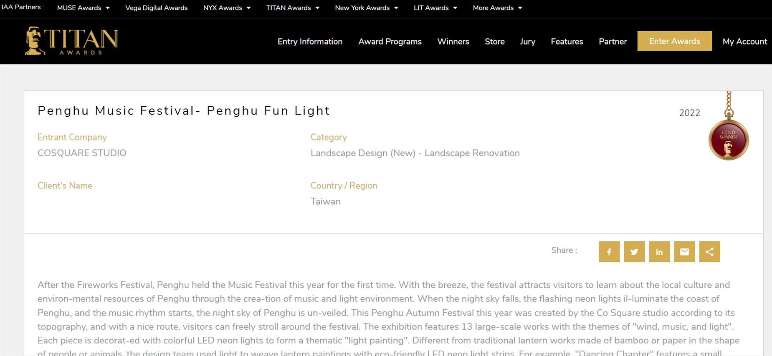Viewport: 772px width, 356px height.
Task: Click the Enter Awards button
Action: pyautogui.click(x=674, y=41)
